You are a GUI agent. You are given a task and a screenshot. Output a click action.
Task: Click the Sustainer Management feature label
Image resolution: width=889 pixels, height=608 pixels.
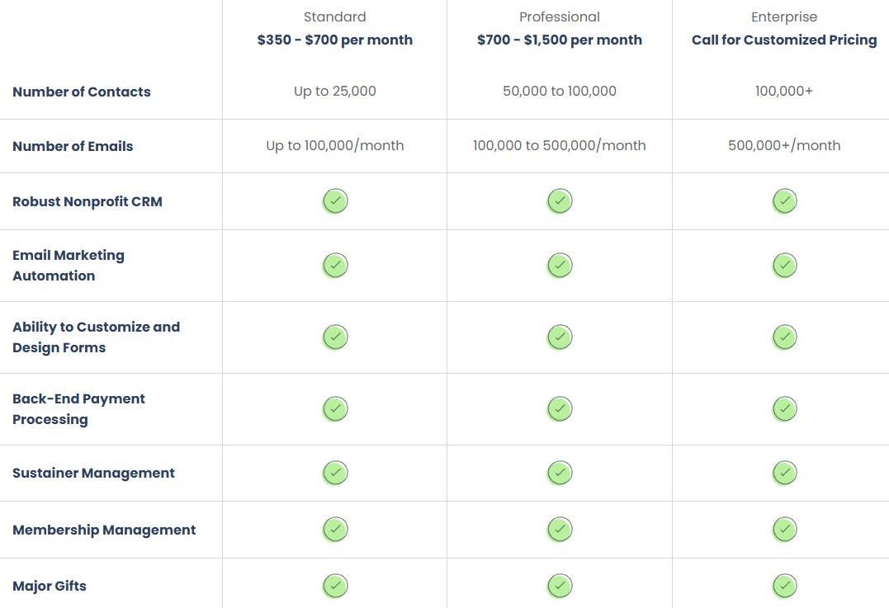(x=93, y=473)
